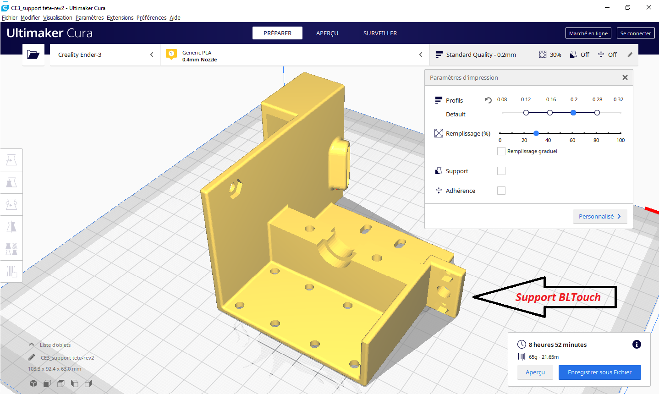This screenshot has width=659, height=394.
Task: Expand the Generic PLA material selector
Action: [295, 55]
